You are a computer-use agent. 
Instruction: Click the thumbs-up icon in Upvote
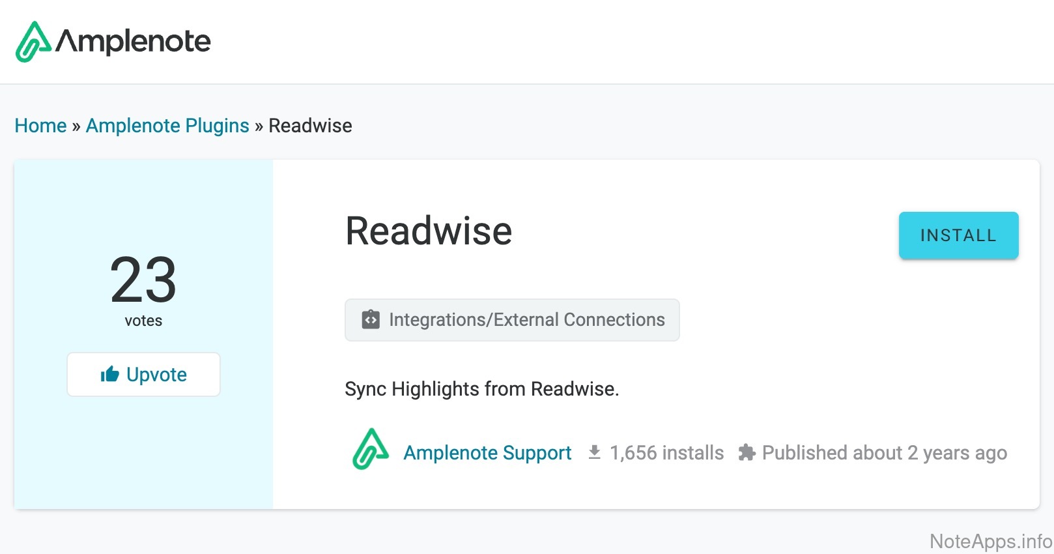110,374
